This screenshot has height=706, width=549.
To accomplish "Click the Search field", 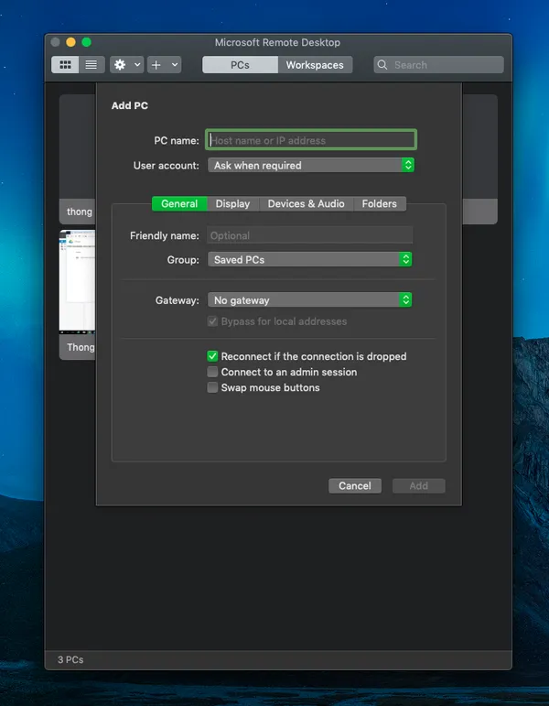I will (439, 65).
